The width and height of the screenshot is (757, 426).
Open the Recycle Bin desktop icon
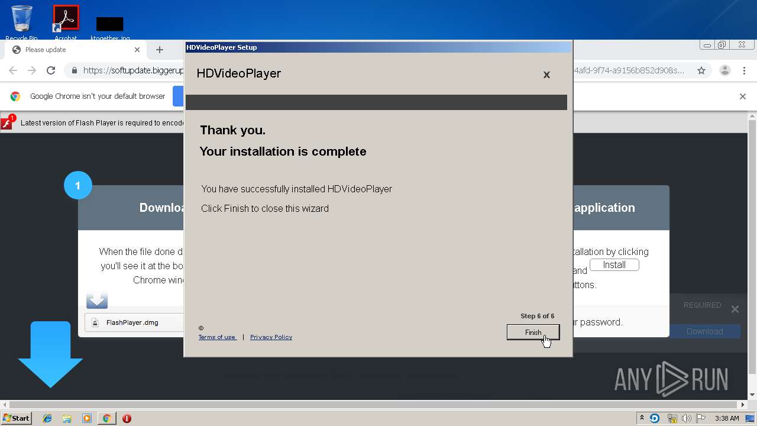coord(22,22)
